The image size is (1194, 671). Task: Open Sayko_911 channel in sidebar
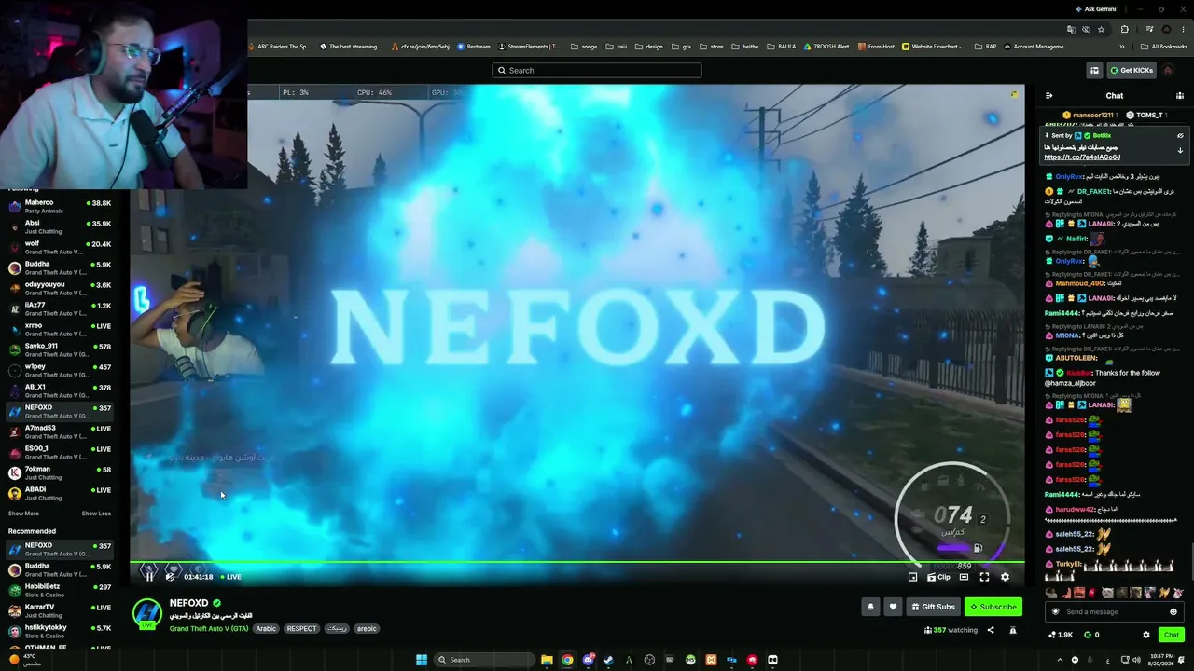pos(60,349)
